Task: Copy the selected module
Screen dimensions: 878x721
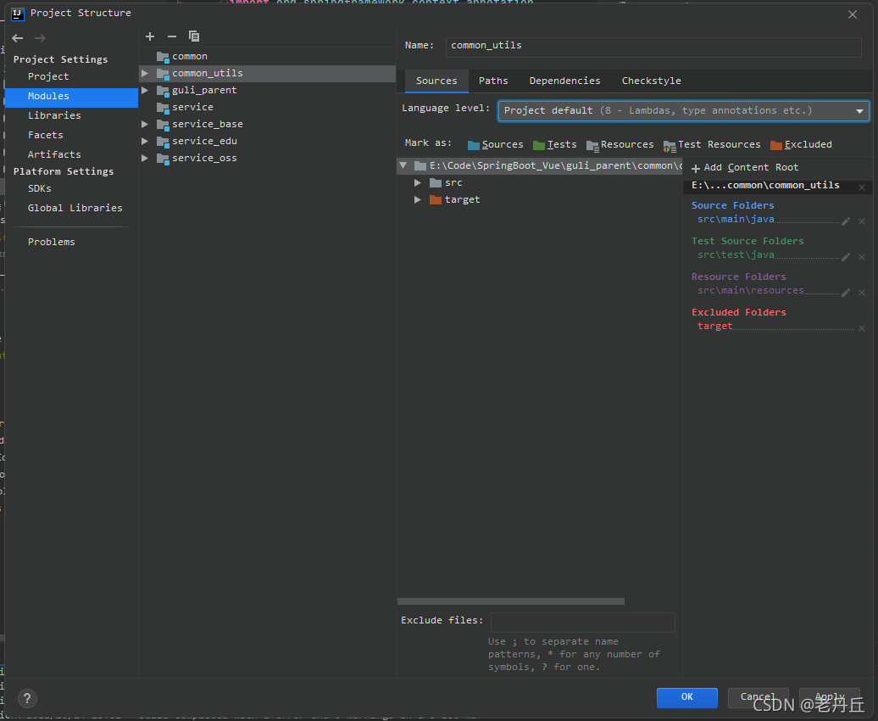Action: (x=194, y=36)
